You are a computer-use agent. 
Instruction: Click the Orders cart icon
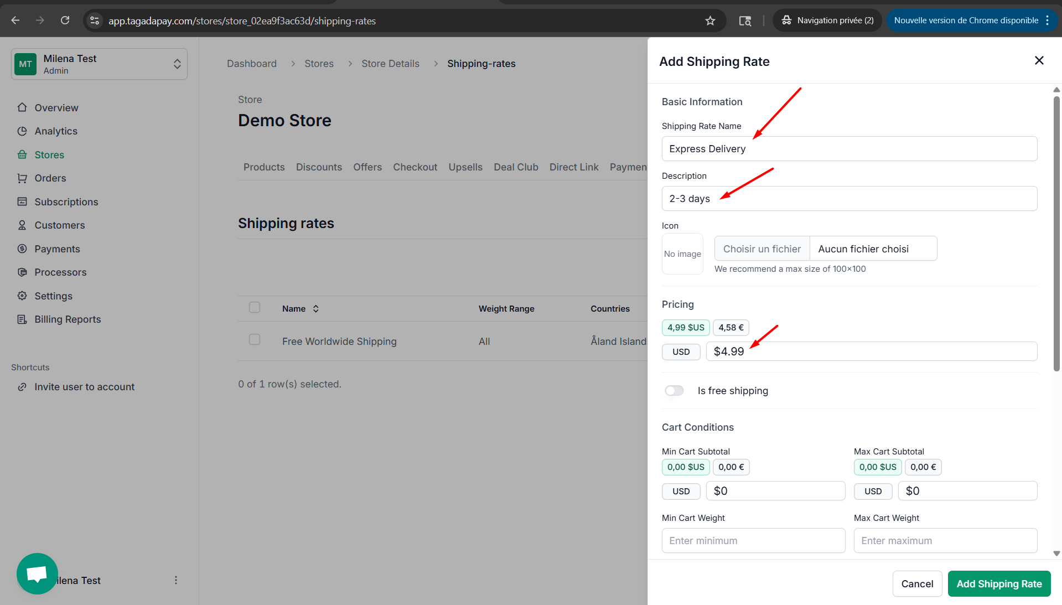point(22,178)
